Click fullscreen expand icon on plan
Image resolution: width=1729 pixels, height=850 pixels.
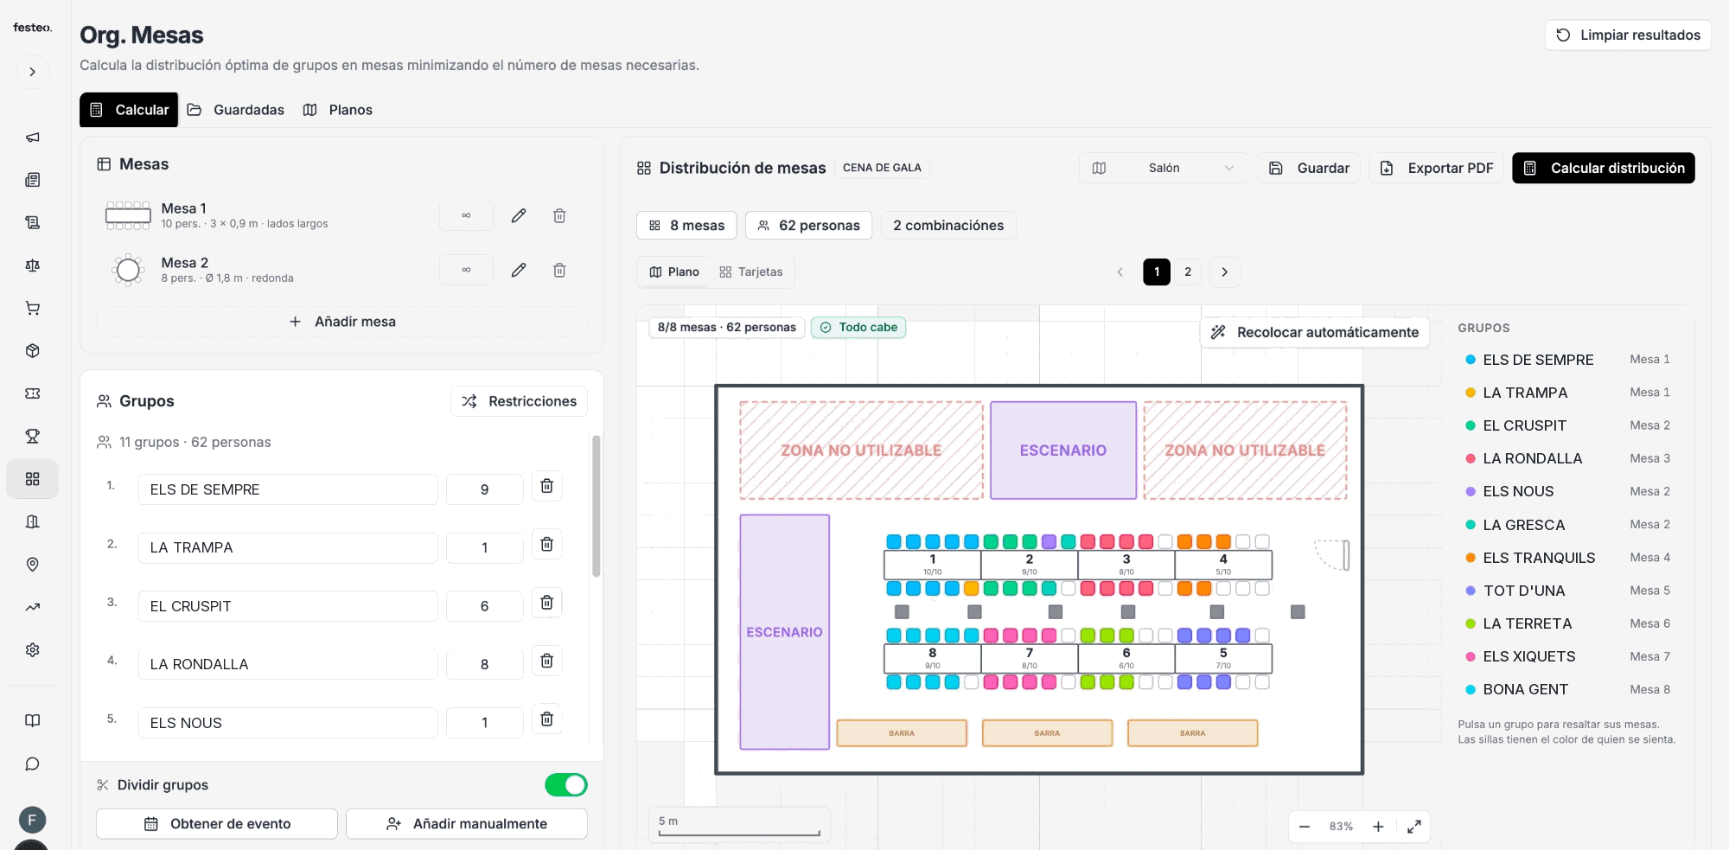1413,827
